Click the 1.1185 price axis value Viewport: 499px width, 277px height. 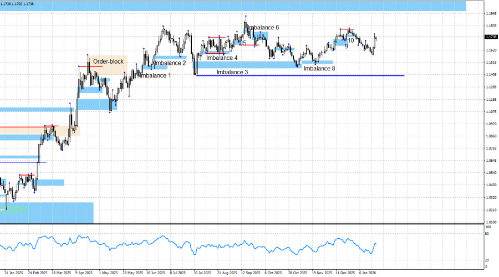(x=491, y=100)
